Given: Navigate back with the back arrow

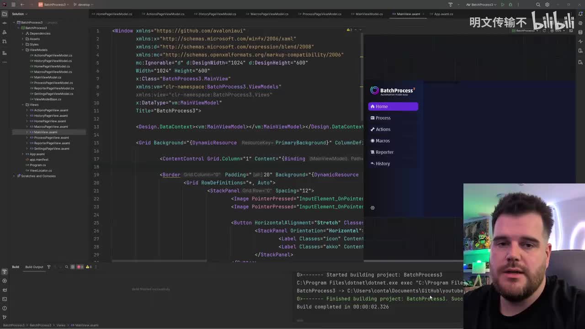Looking at the screenshot, I should pos(22,5).
